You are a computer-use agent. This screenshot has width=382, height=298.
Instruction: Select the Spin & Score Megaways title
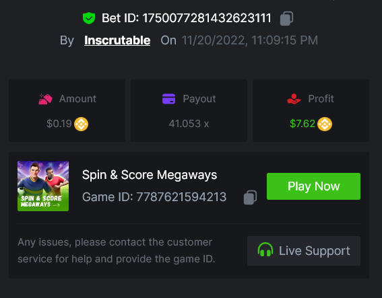pyautogui.click(x=150, y=175)
